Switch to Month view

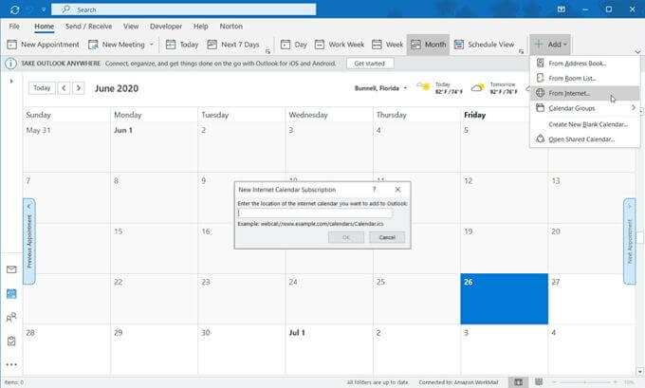(428, 45)
